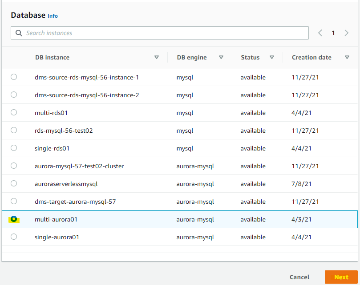Click the Next button
This screenshot has width=360, height=285.
point(341,277)
